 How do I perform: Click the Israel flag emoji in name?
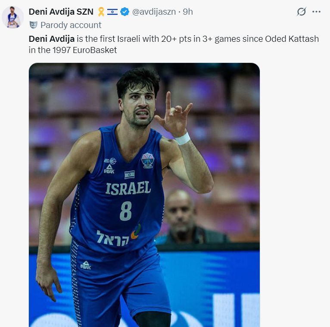point(112,12)
